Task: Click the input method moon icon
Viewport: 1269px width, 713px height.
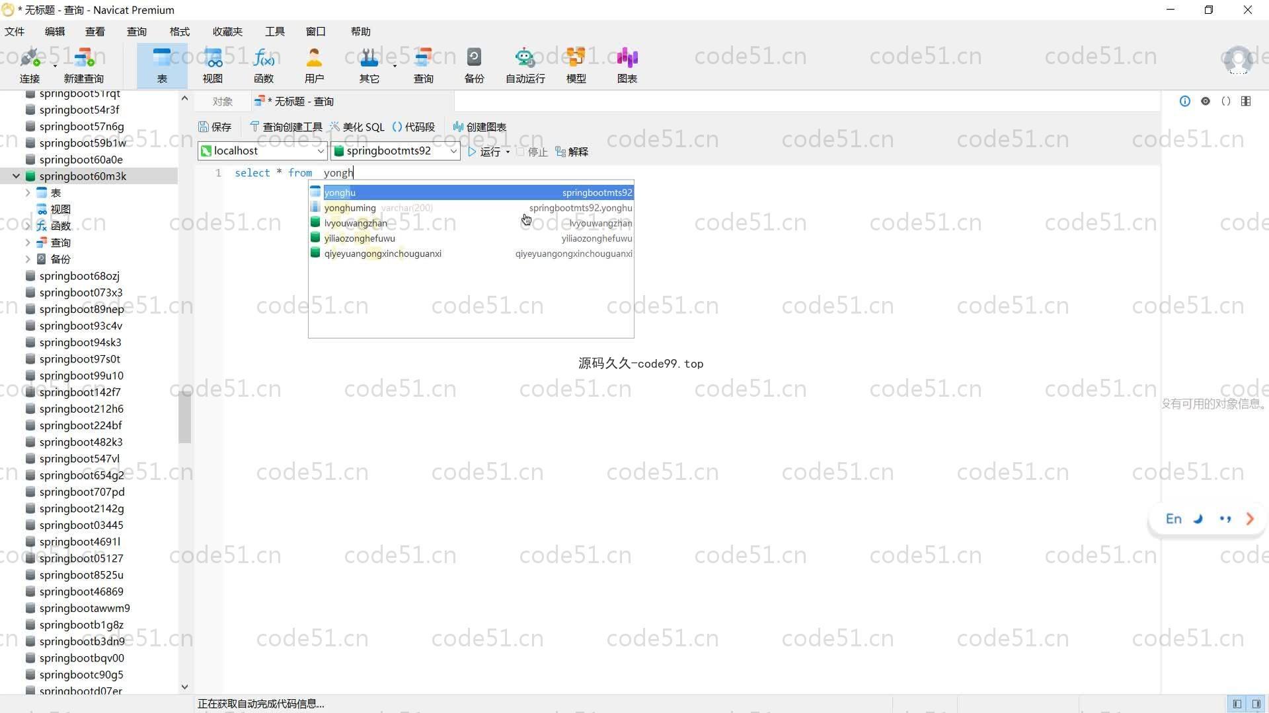Action: click(x=1198, y=519)
